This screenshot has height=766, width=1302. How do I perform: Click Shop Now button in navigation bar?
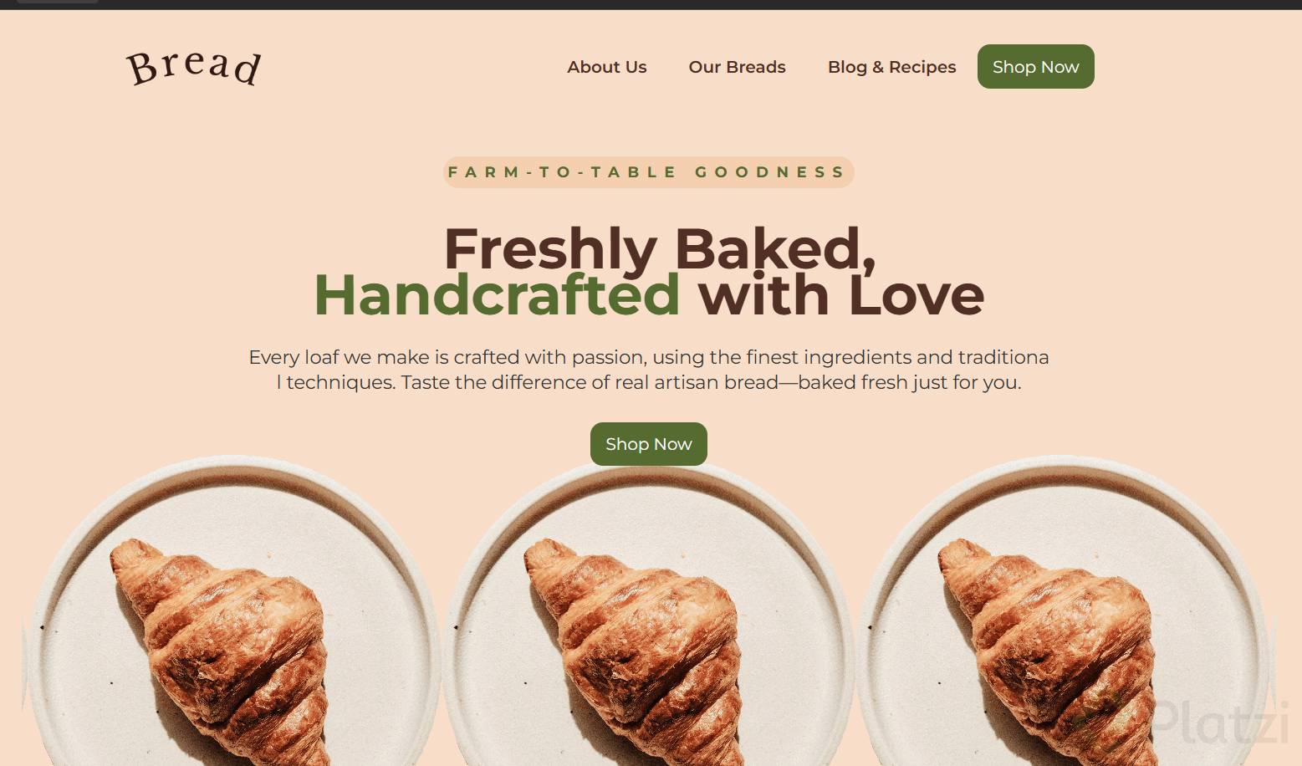point(1035,67)
